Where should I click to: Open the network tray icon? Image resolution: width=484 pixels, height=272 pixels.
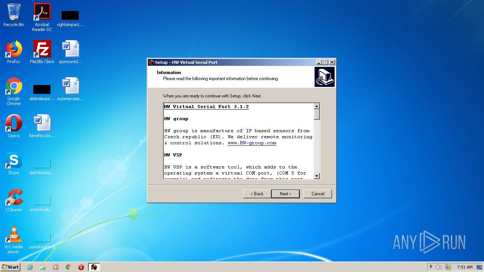[448, 267]
